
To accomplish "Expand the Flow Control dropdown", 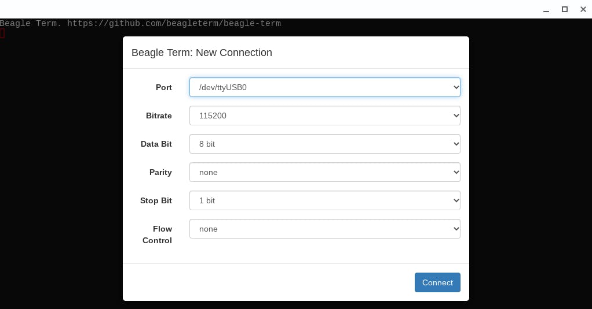I will click(x=324, y=229).
